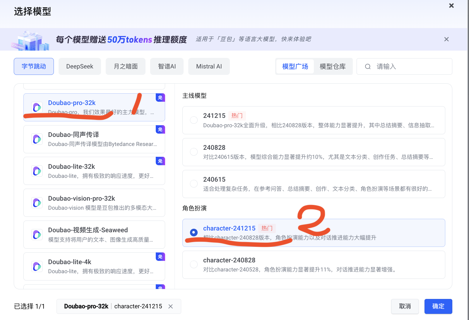
Task: Click the search magnifier icon
Action: (x=368, y=67)
